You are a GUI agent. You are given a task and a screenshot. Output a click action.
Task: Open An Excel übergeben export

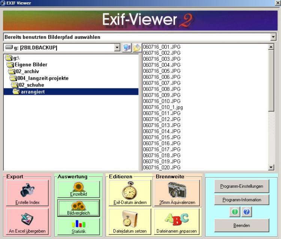point(27,222)
